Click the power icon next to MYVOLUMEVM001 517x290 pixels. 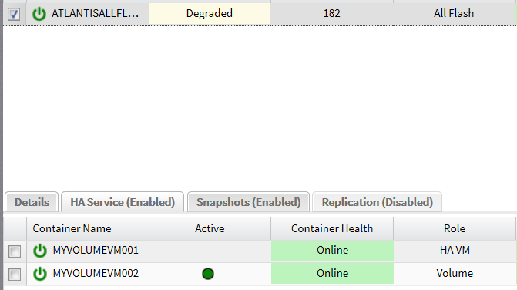point(40,251)
